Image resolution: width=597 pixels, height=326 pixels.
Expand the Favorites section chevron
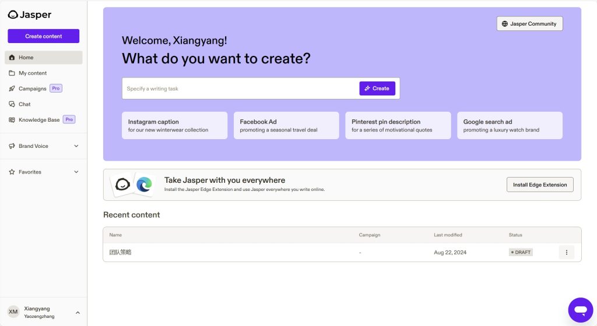click(76, 172)
